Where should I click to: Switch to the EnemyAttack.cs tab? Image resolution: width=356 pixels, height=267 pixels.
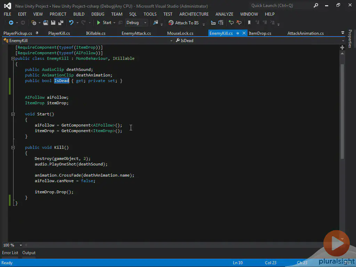click(x=136, y=33)
